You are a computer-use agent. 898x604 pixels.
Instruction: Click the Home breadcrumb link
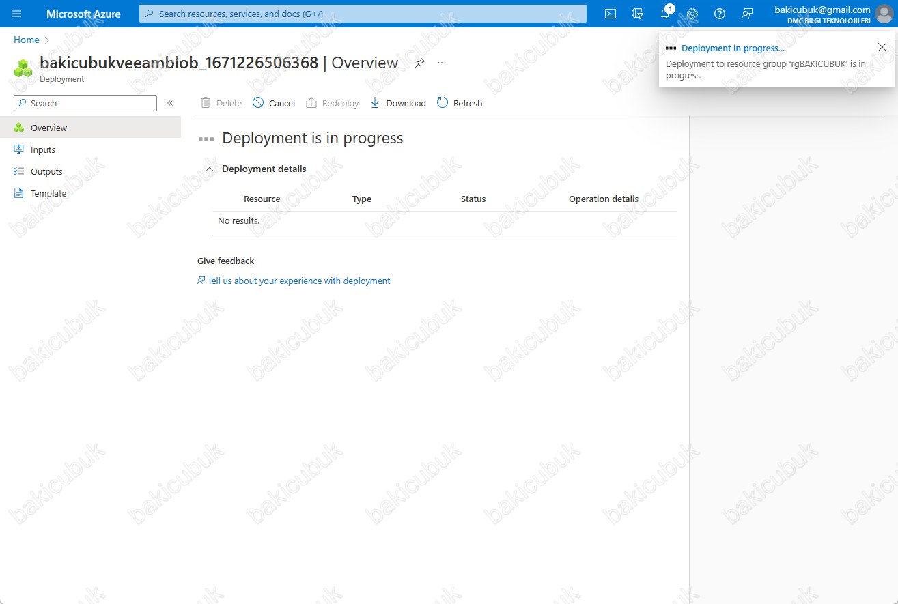(x=27, y=40)
